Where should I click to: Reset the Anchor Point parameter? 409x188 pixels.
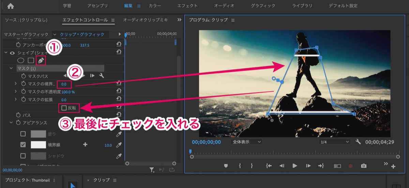coord(119,45)
